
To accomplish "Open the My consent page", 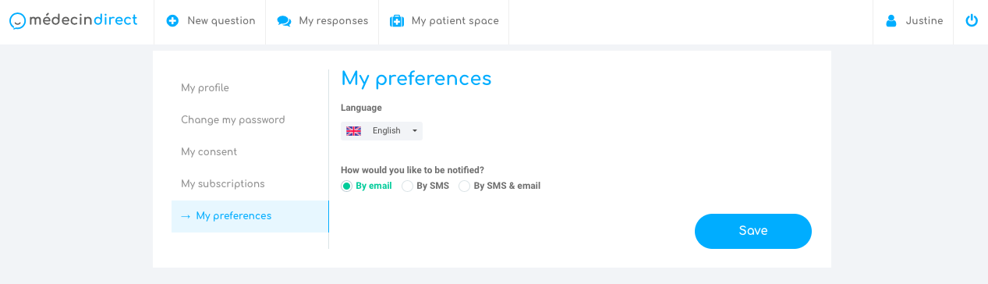I will (x=209, y=152).
